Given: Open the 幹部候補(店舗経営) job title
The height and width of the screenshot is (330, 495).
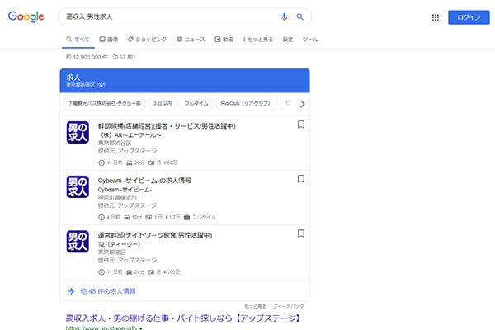Looking at the screenshot, I should [167, 126].
